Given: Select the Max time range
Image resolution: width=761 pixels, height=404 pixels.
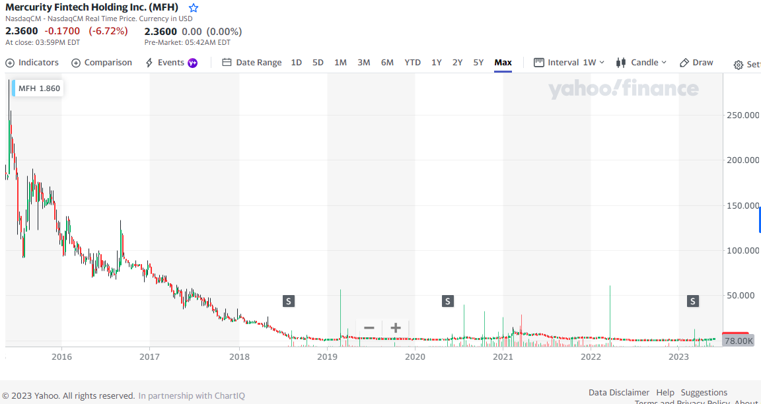Looking at the screenshot, I should [x=503, y=63].
